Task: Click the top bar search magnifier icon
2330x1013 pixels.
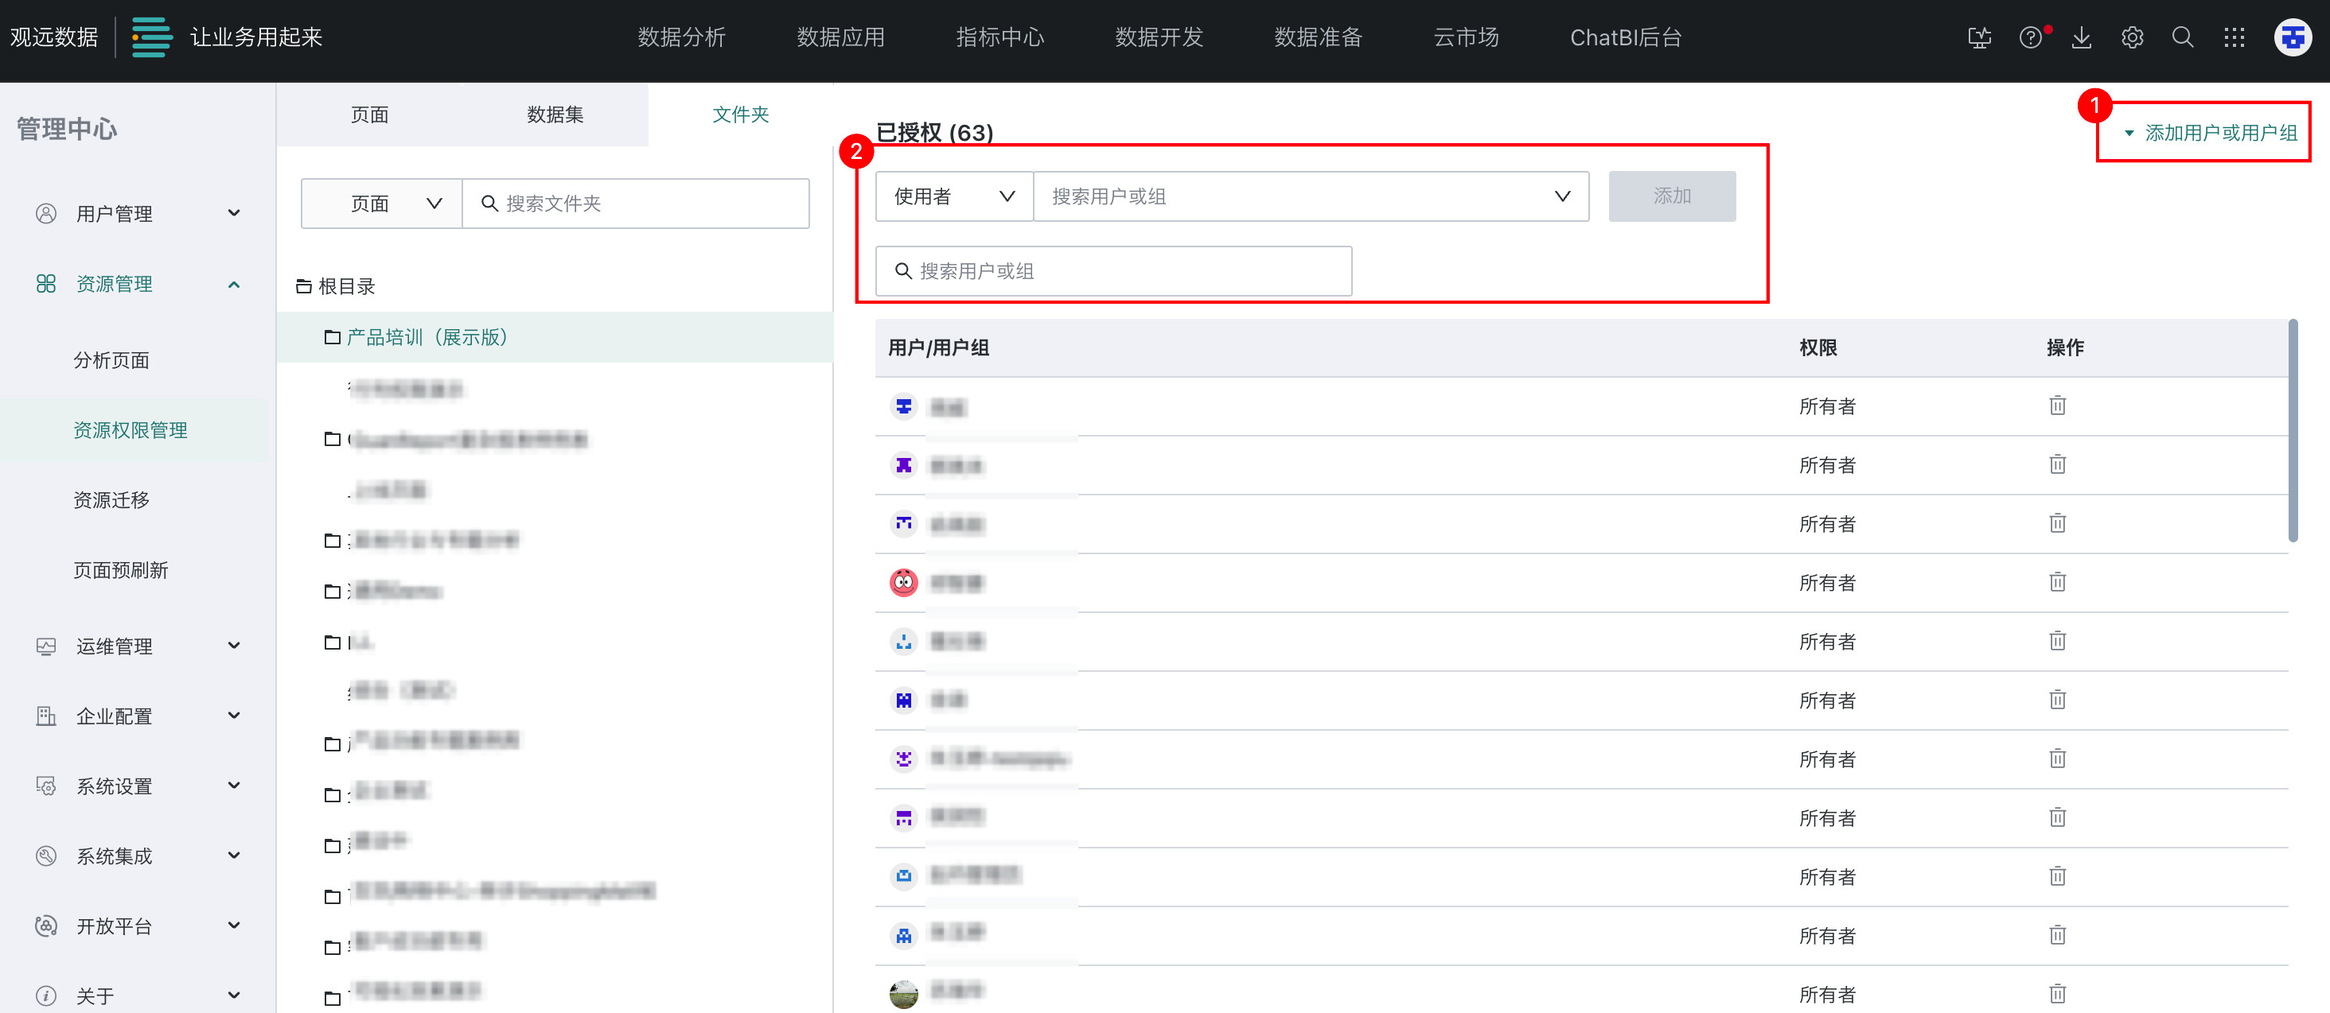Action: 2183,37
